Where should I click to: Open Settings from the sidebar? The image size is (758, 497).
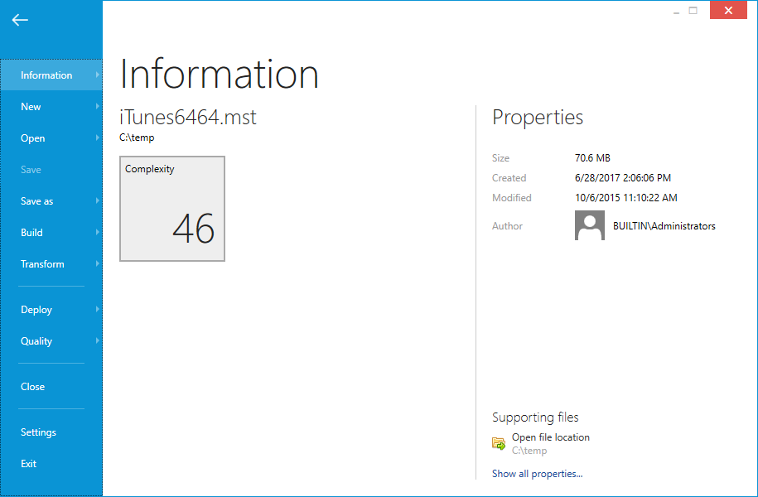(x=39, y=432)
